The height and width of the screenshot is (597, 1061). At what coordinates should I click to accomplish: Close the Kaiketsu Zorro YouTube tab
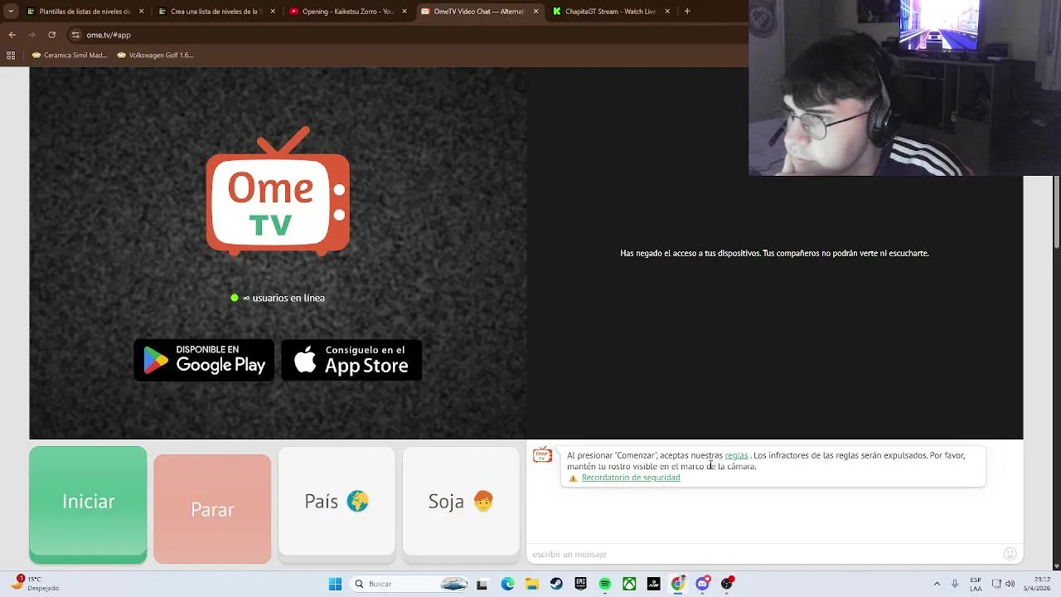[405, 12]
